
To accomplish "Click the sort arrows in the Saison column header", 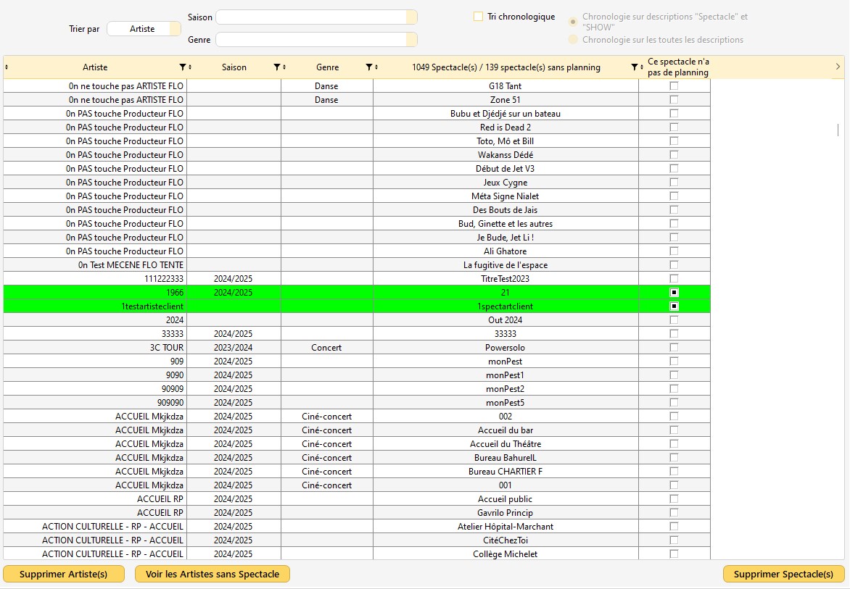I will point(284,67).
